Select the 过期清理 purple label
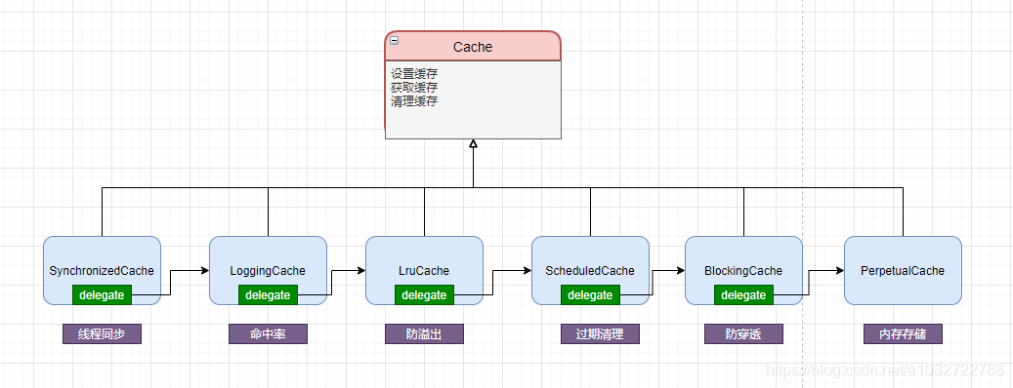This screenshot has width=1013, height=388. pyautogui.click(x=600, y=333)
